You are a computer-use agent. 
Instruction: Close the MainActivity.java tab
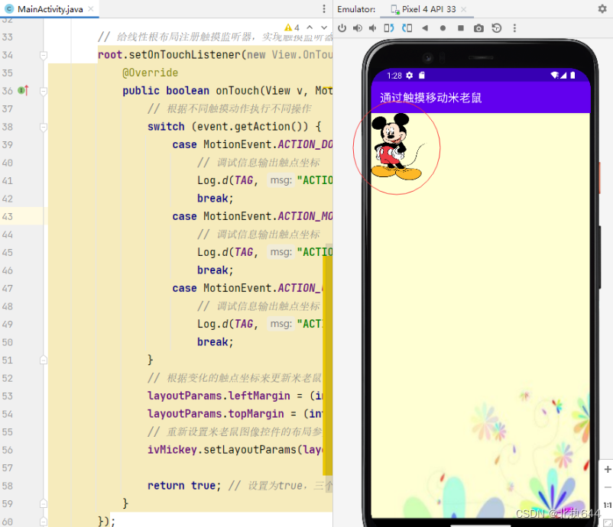(x=91, y=8)
